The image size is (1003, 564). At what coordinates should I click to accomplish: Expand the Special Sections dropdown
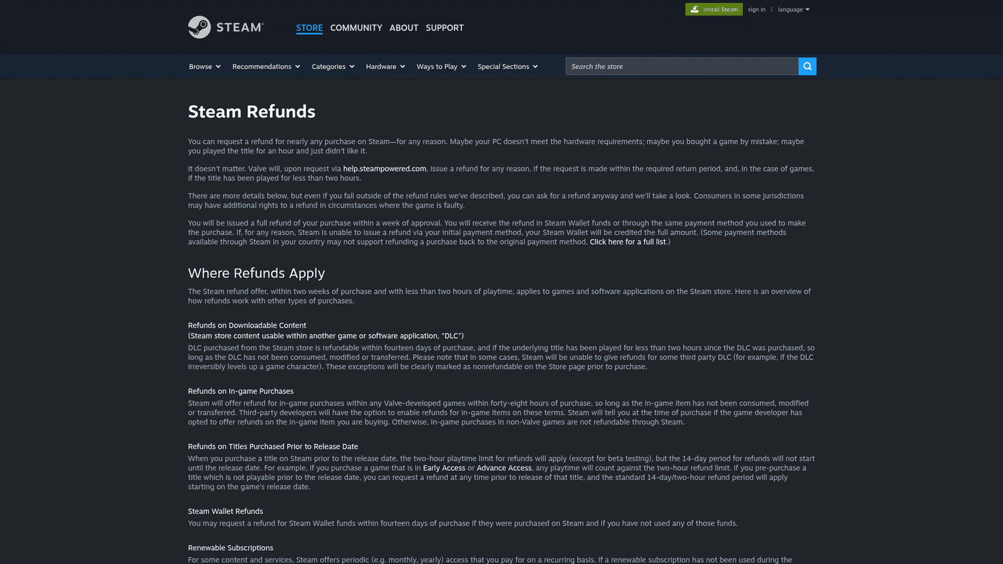[508, 66]
